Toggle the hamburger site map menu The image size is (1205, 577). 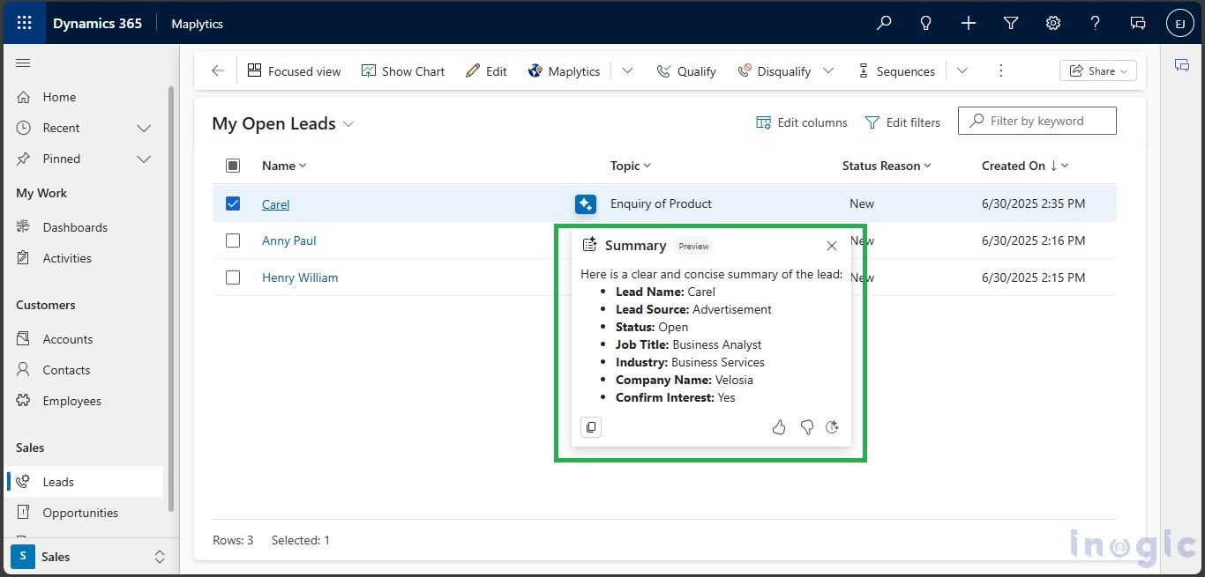coord(24,63)
